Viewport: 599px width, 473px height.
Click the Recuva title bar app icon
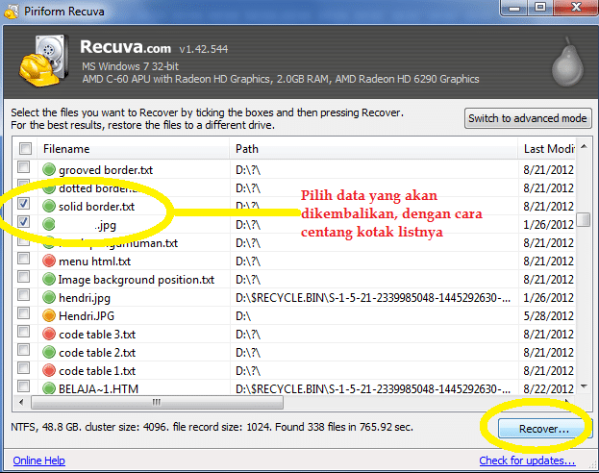12,12
